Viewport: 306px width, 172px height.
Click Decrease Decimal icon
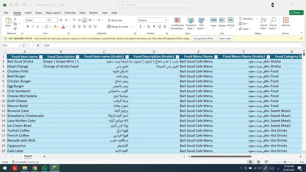point(165,27)
